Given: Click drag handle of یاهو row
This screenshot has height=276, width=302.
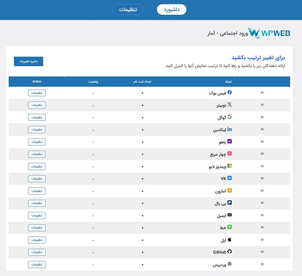Looking at the screenshot, I should click(x=262, y=142).
